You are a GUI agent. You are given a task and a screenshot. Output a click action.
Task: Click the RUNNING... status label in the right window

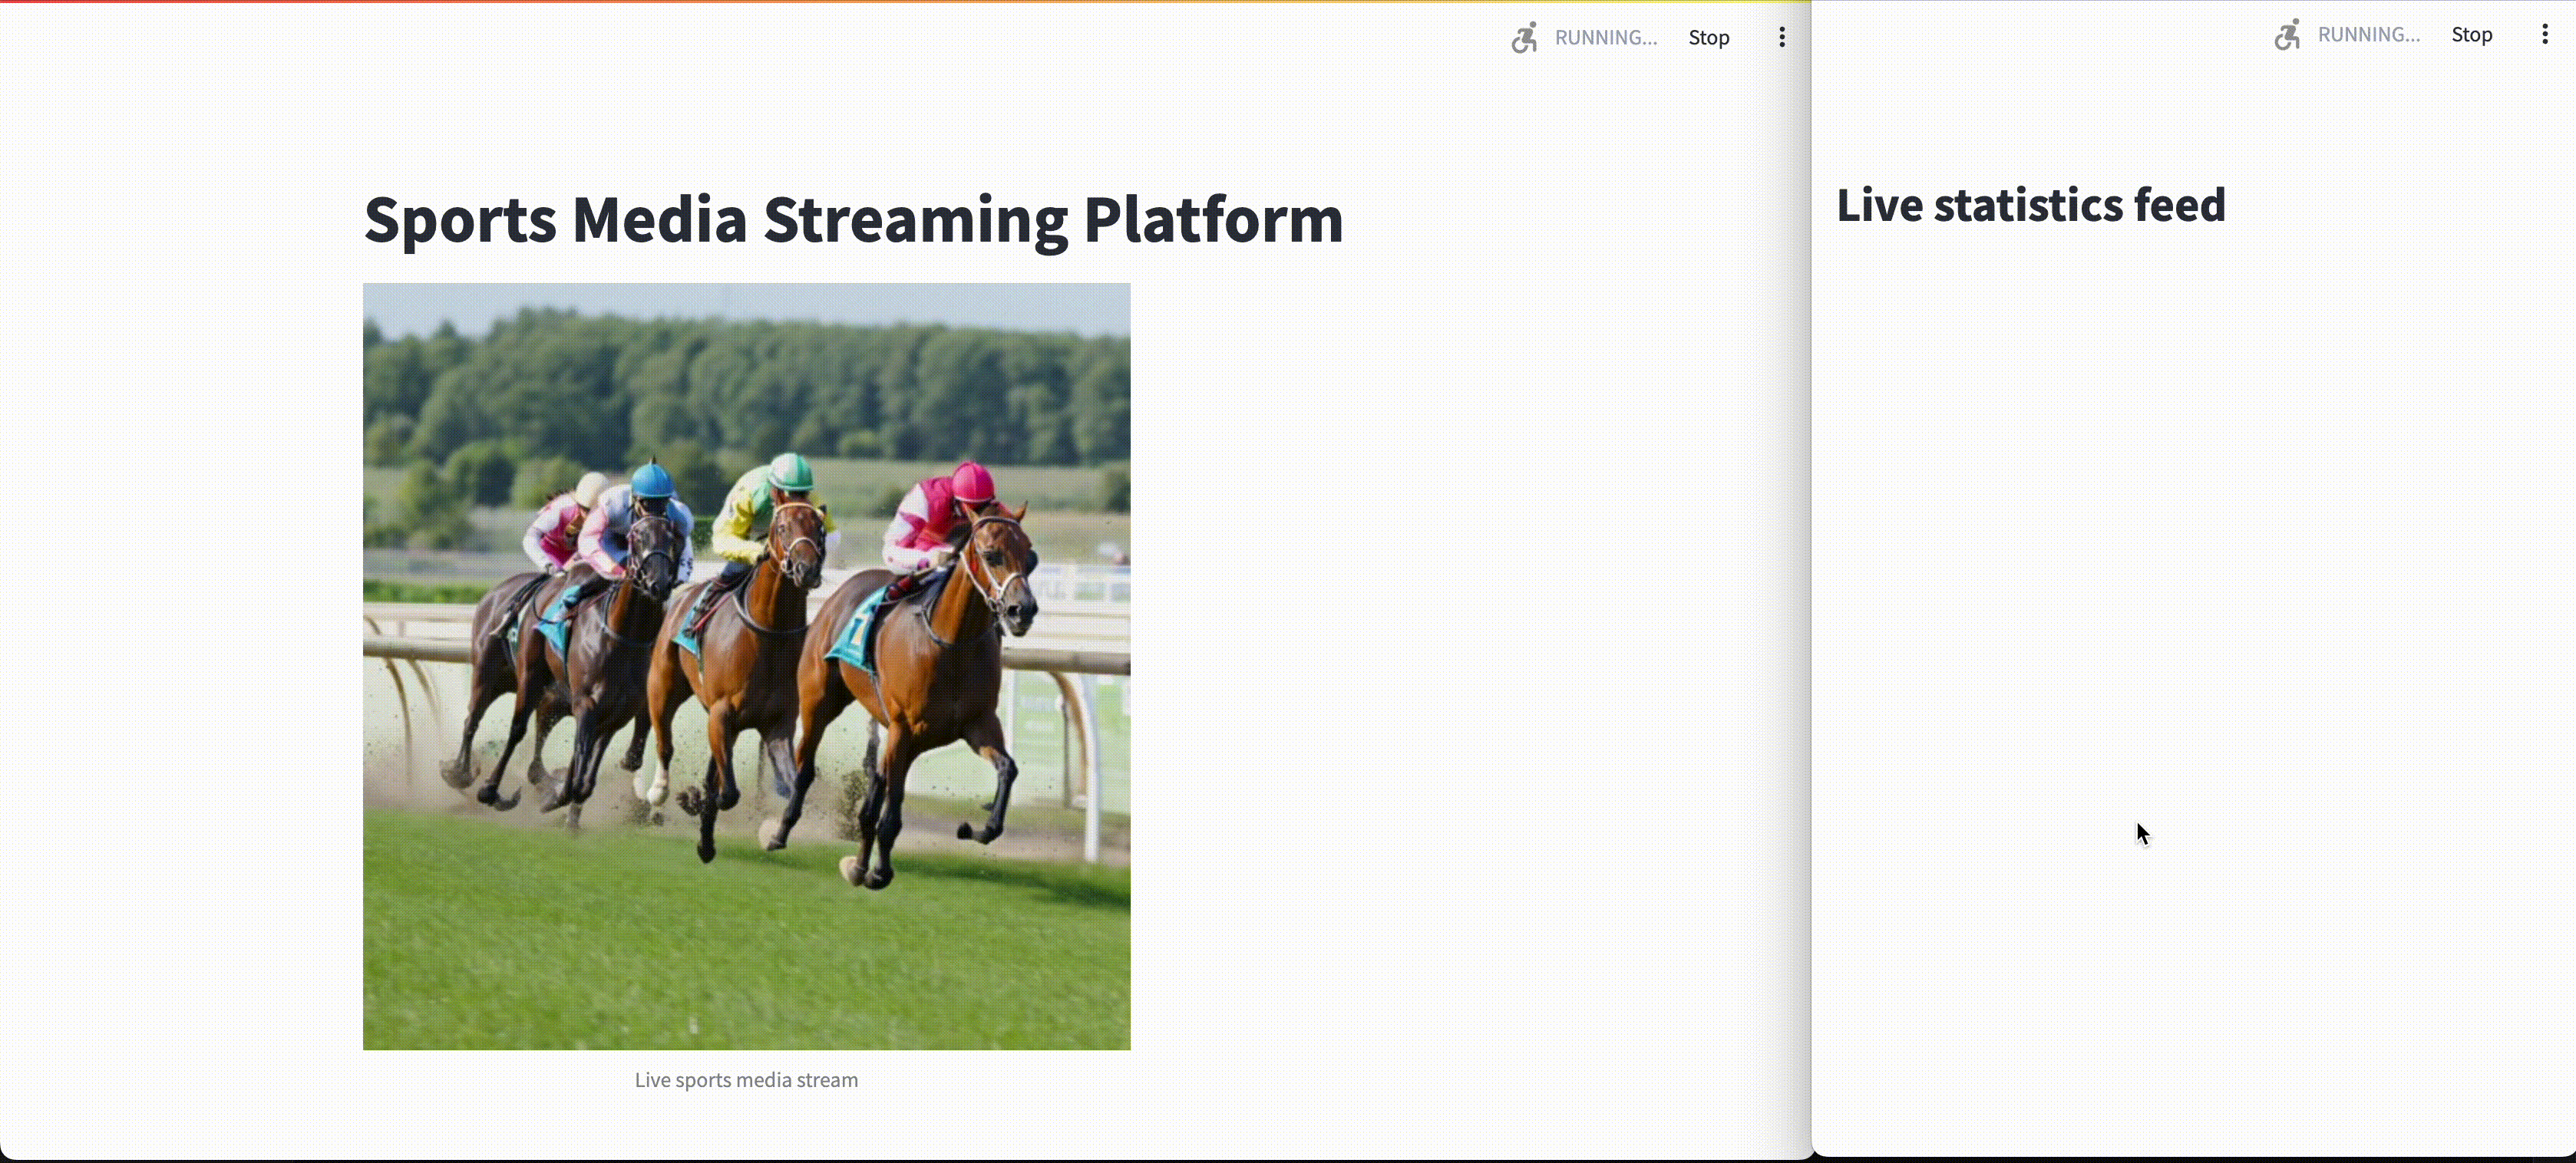pyautogui.click(x=2368, y=35)
